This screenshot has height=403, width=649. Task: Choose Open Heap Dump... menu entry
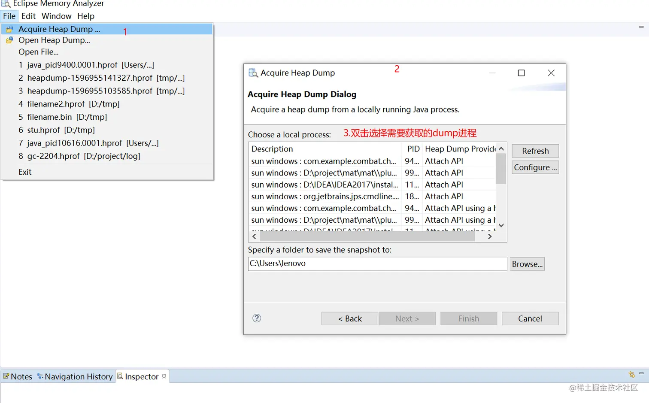pos(107,40)
